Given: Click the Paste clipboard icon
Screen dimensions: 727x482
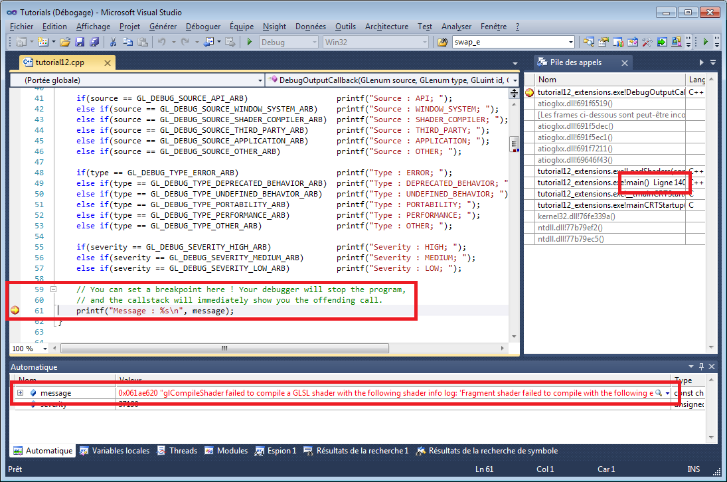Looking at the screenshot, I should point(143,42).
